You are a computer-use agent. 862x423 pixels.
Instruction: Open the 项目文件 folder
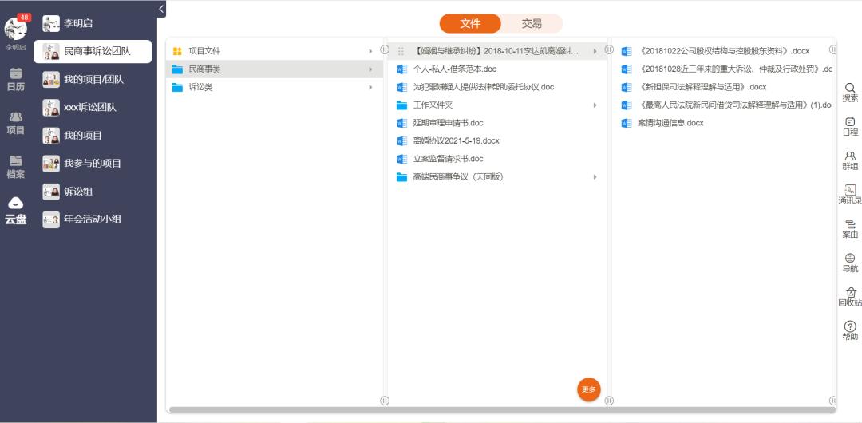[x=274, y=51]
